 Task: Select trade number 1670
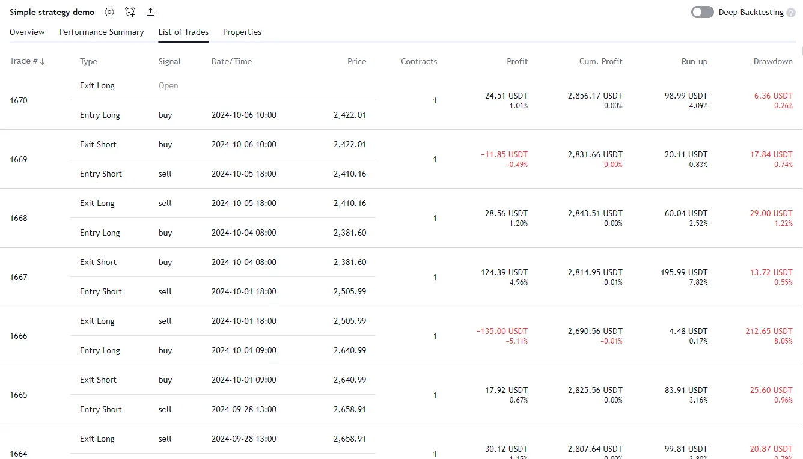click(19, 100)
